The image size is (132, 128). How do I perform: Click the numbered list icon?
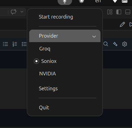point(15,44)
